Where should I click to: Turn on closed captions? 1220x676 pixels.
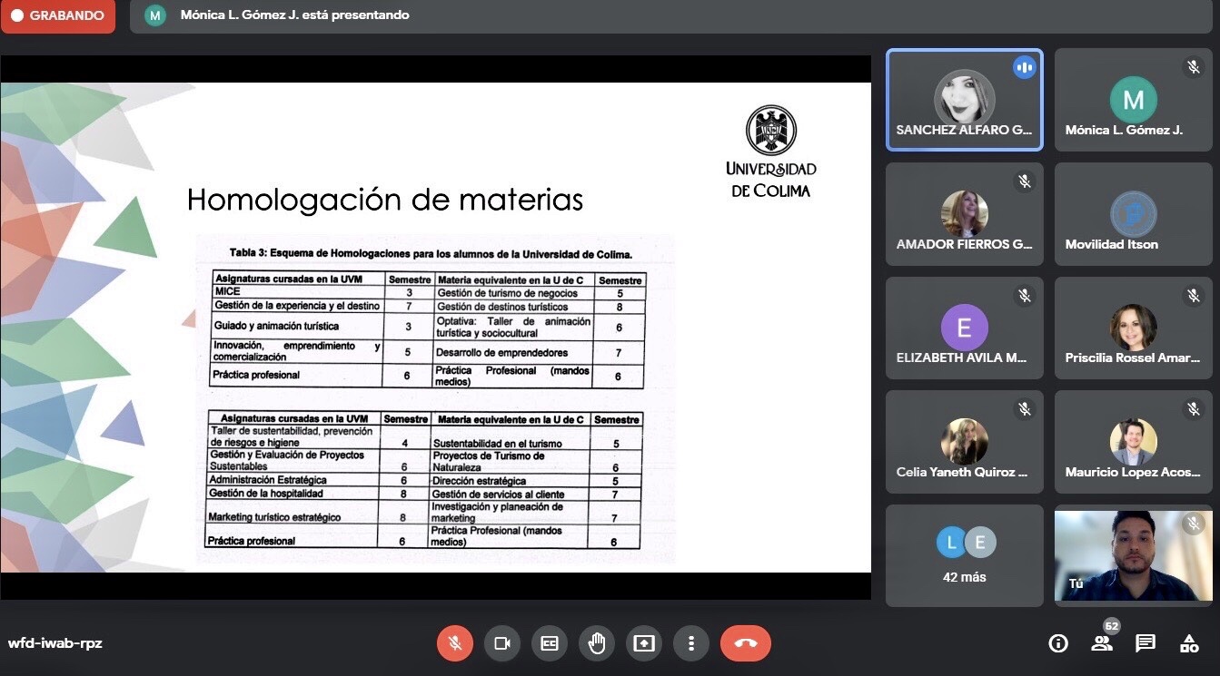pos(550,643)
